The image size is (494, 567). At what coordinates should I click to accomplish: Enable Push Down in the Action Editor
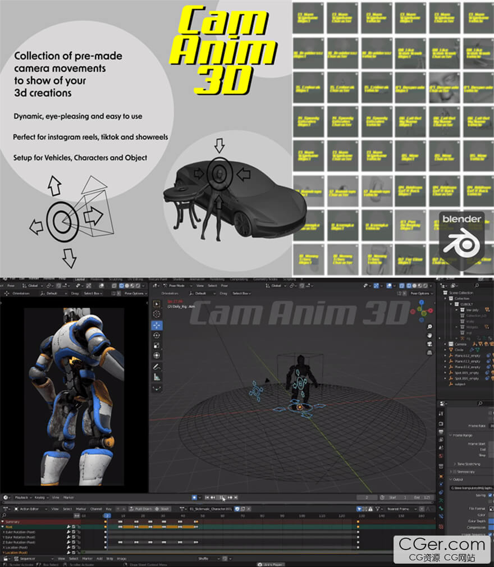tap(141, 509)
